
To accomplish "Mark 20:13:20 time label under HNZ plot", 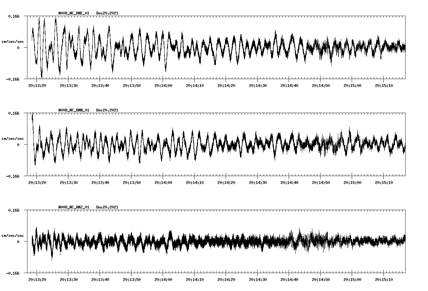I will click(x=37, y=280).
